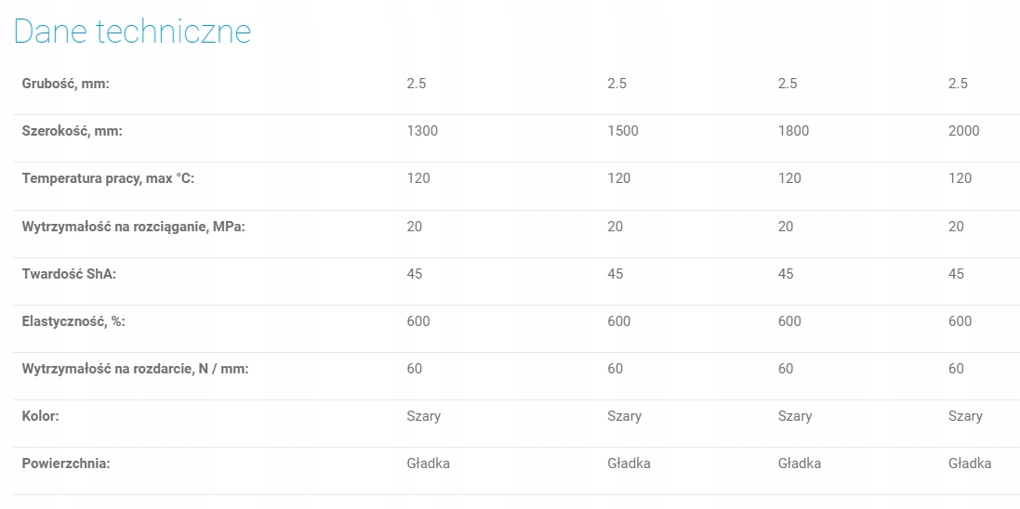Image resolution: width=1020 pixels, height=509 pixels.
Task: Click the 1300 width value
Action: click(x=422, y=131)
